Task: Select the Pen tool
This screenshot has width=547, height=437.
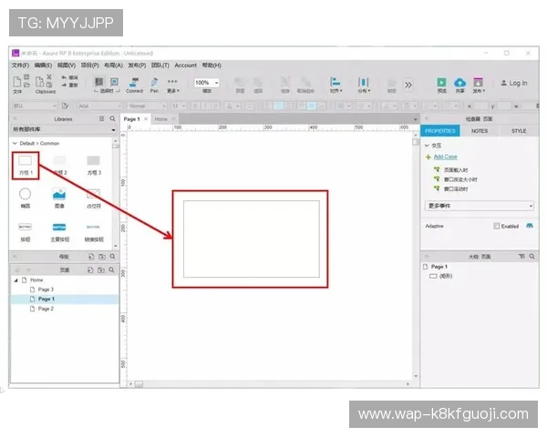Action: (x=154, y=83)
